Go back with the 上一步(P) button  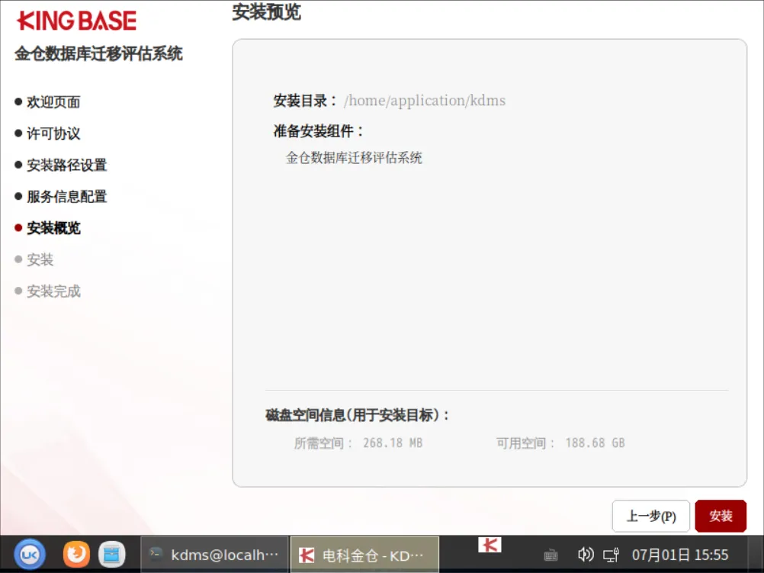(x=650, y=516)
